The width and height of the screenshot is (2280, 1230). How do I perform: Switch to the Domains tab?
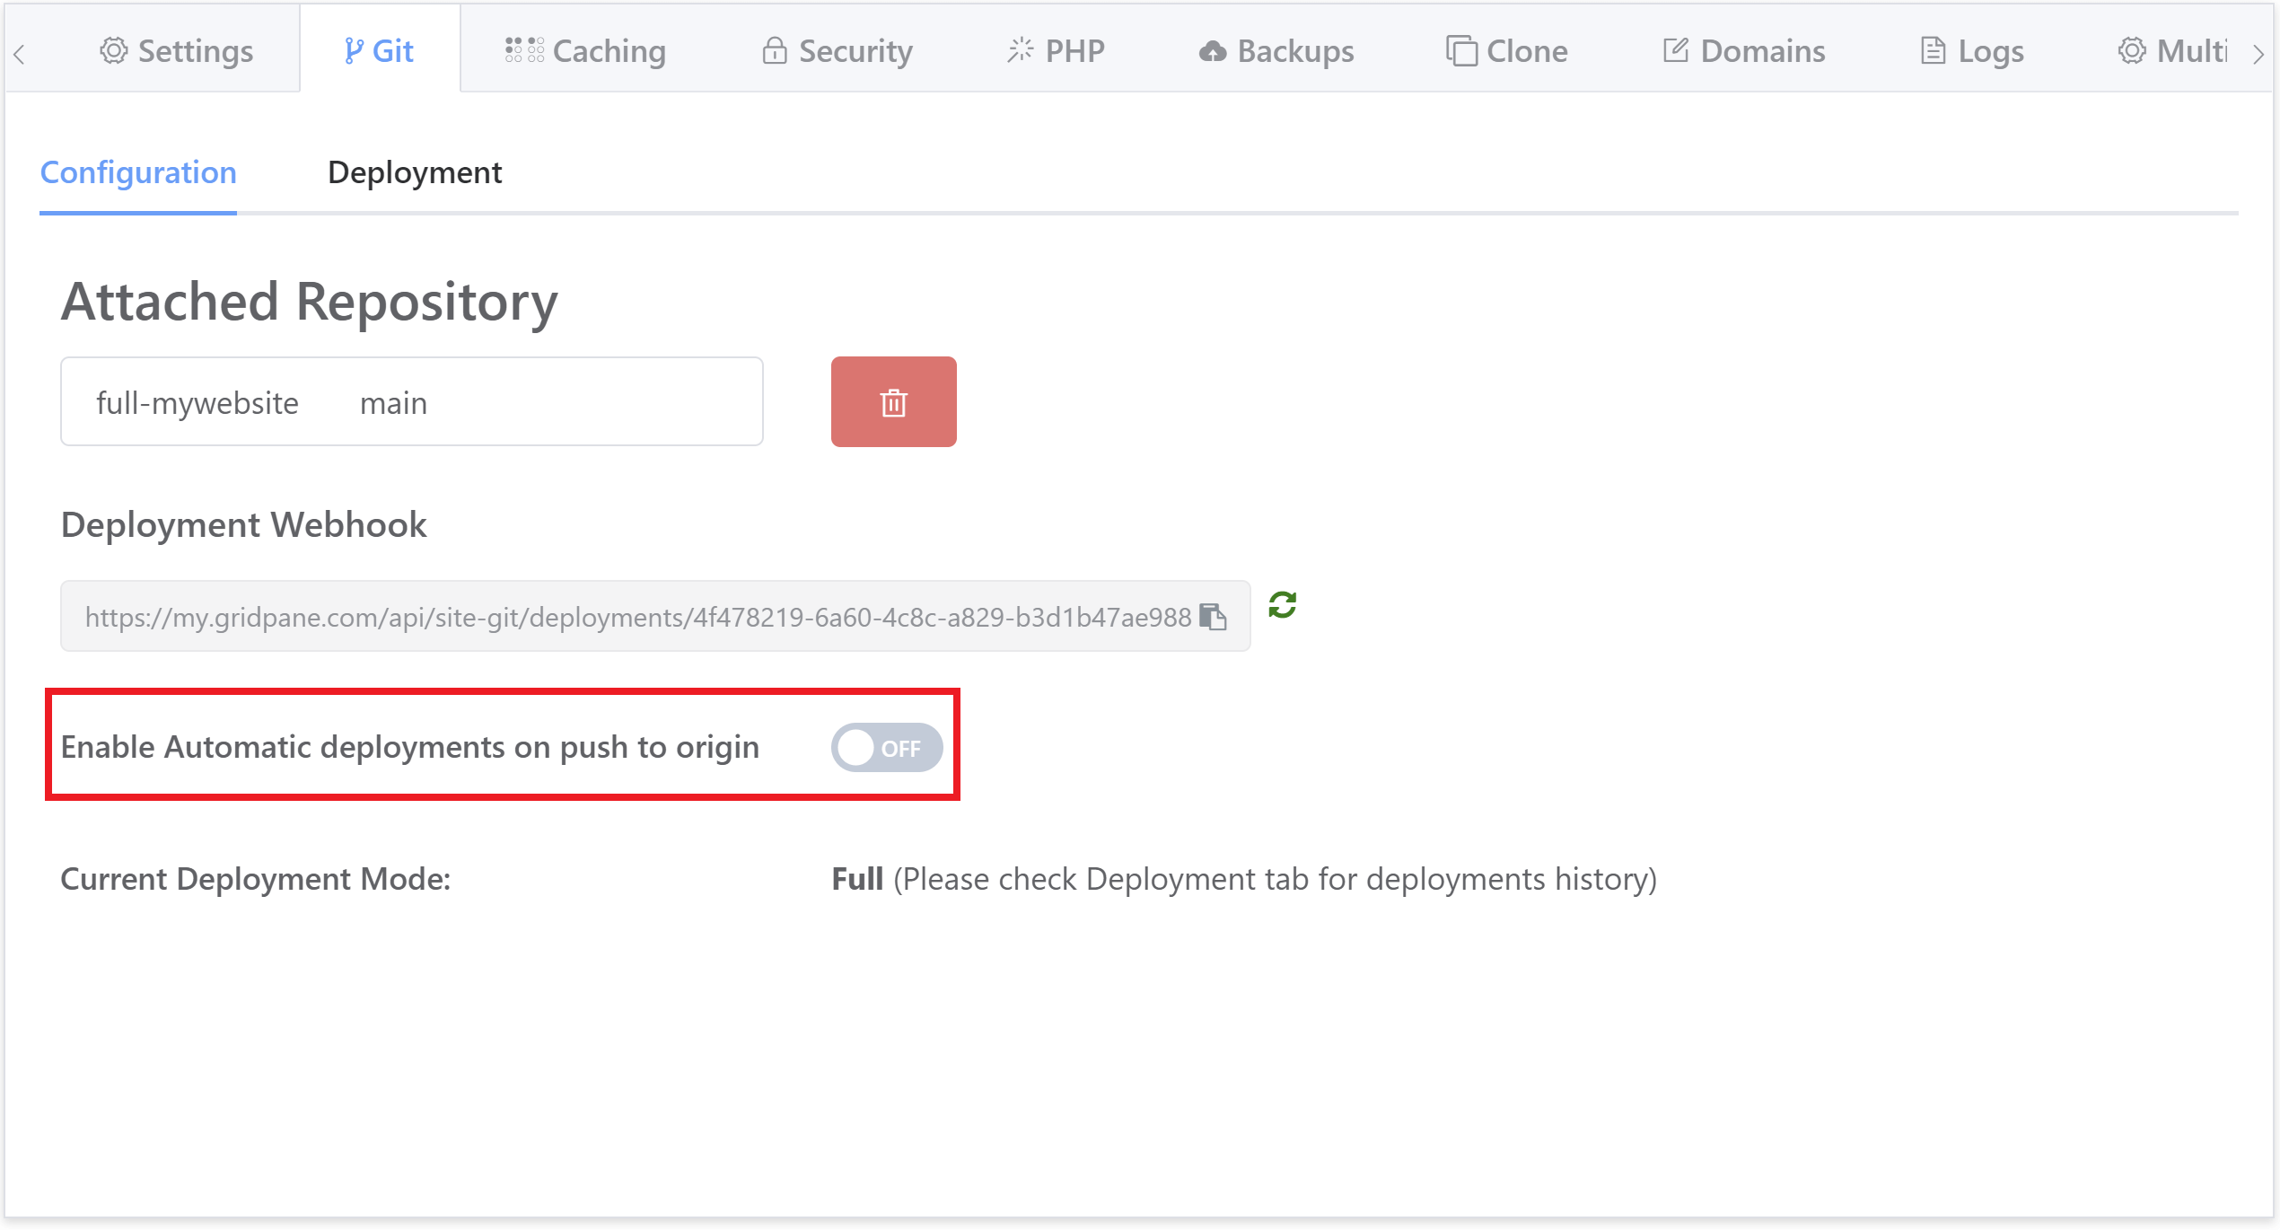1743,51
